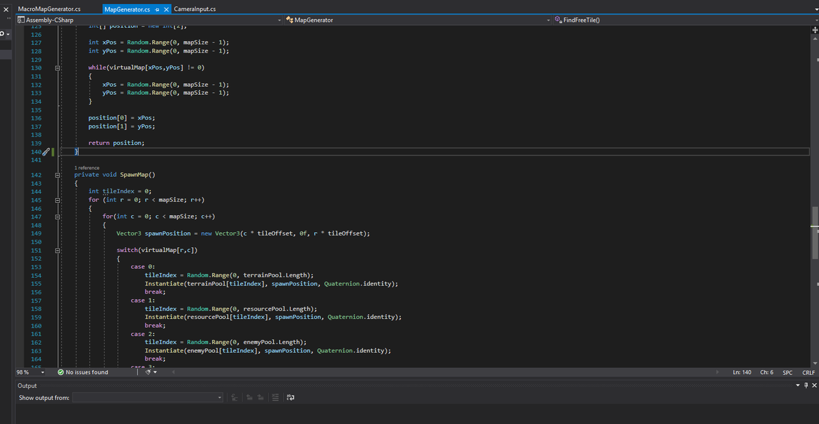Click the vertical scrollbar down arrow
This screenshot has width=819, height=424.
814,363
